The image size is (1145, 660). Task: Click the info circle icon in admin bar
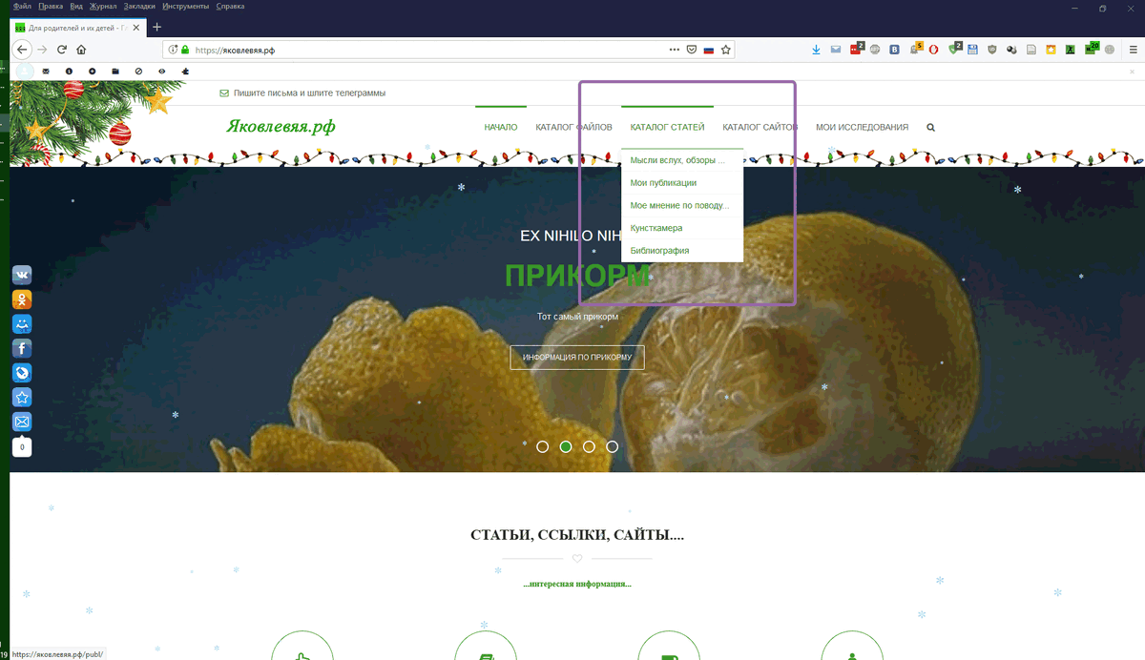click(x=69, y=72)
